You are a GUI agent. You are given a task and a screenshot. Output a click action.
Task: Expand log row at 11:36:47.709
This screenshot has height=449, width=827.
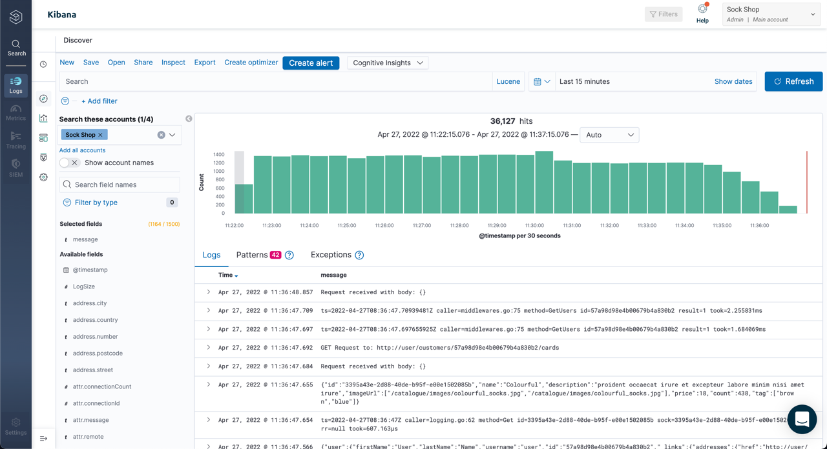(209, 310)
